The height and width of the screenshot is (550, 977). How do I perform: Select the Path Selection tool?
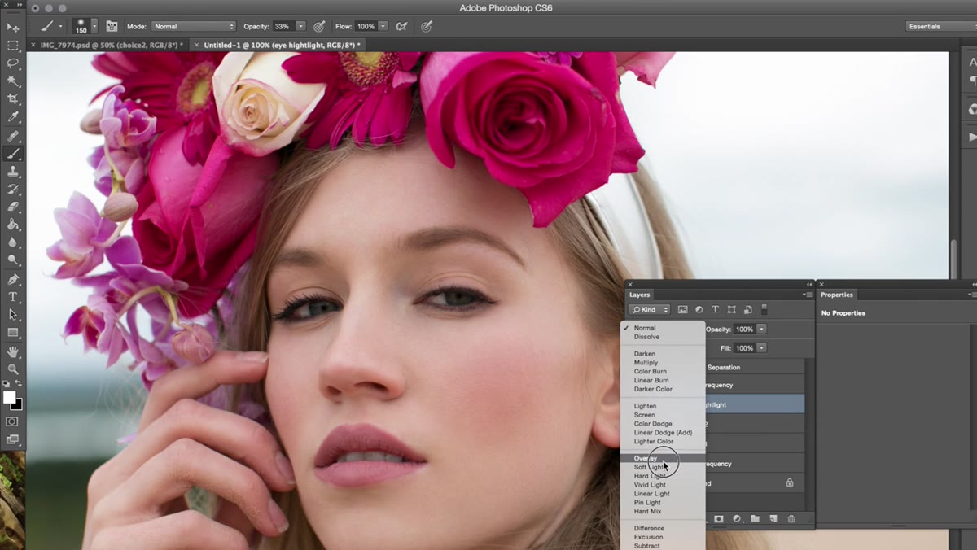tap(13, 315)
